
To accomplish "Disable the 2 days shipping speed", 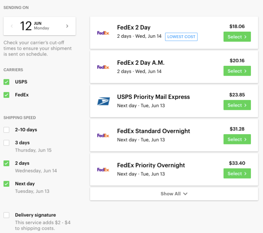I will (6, 163).
